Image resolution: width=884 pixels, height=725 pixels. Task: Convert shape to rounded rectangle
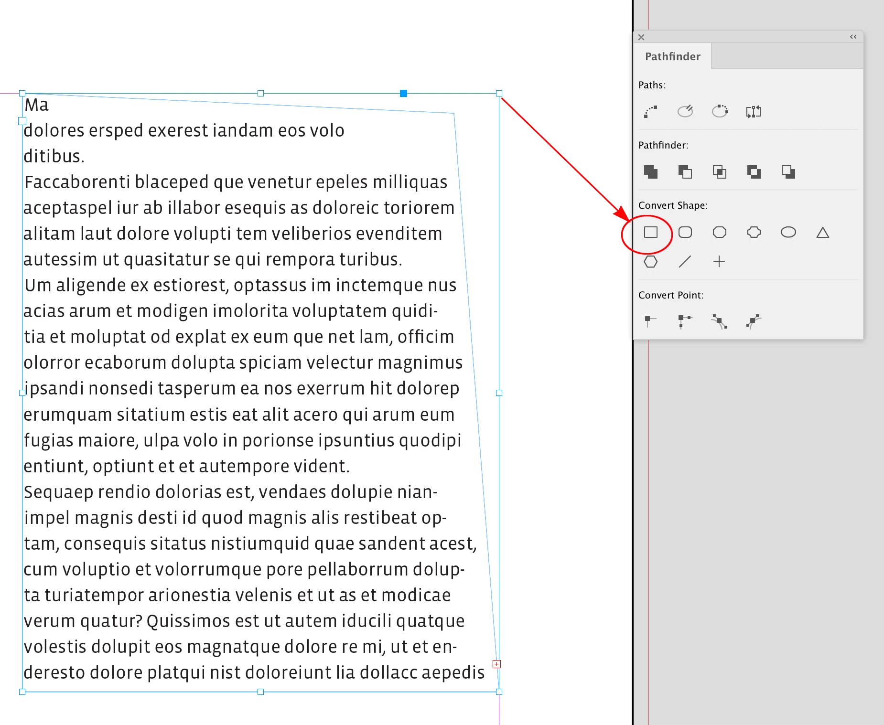[685, 233]
